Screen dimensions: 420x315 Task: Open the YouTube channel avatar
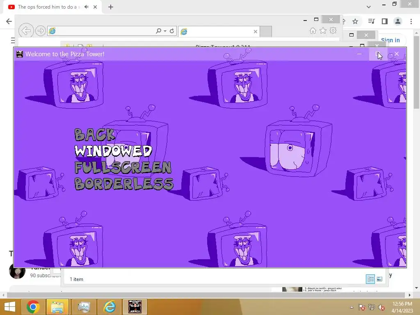[17, 271]
